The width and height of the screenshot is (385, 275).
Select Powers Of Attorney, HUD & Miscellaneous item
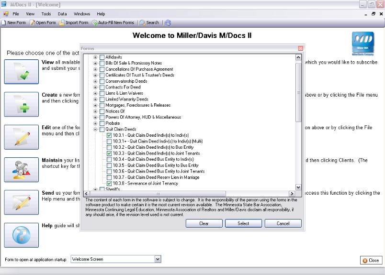pos(143,117)
